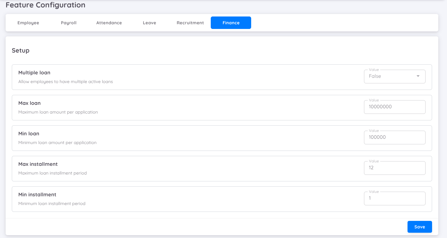Click the Setup section title
Screen dimensions: 447x238
(x=21, y=50)
